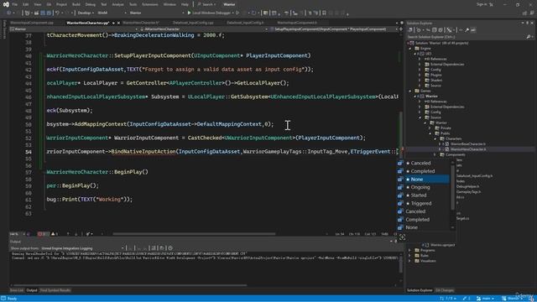Open the Debug menu
The height and width of the screenshot is (302, 537).
pos(91,4)
